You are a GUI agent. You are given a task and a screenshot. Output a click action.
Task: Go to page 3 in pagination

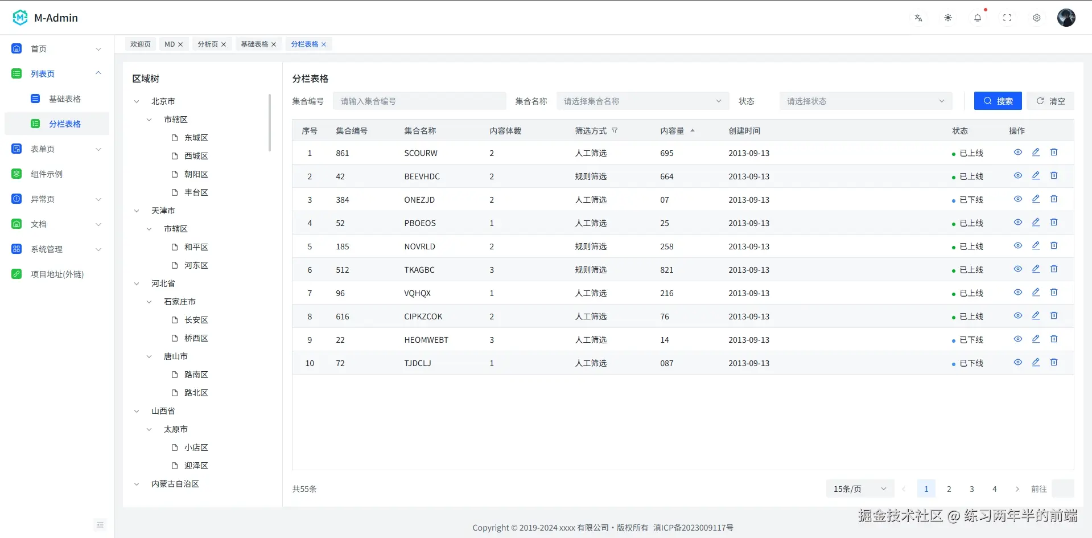tap(971, 488)
